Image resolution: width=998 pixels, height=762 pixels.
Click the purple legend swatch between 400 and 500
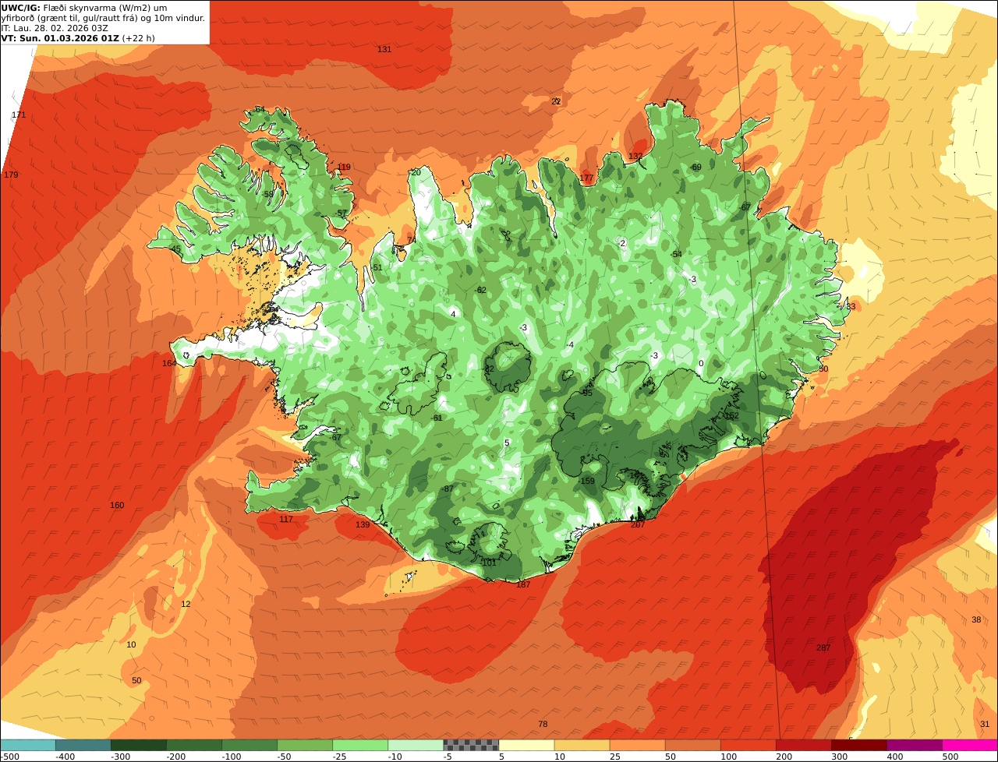(914, 746)
